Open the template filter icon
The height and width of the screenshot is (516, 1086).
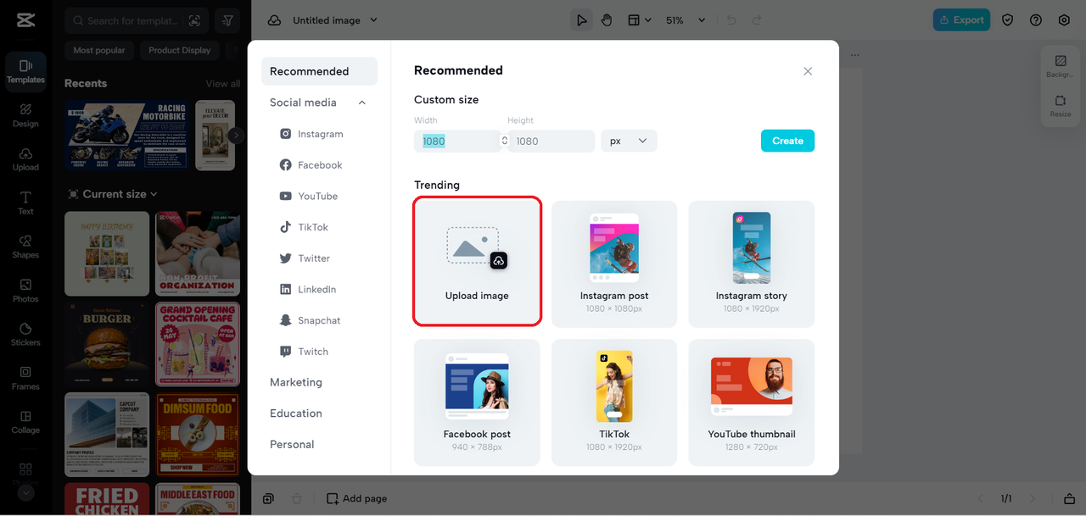227,19
